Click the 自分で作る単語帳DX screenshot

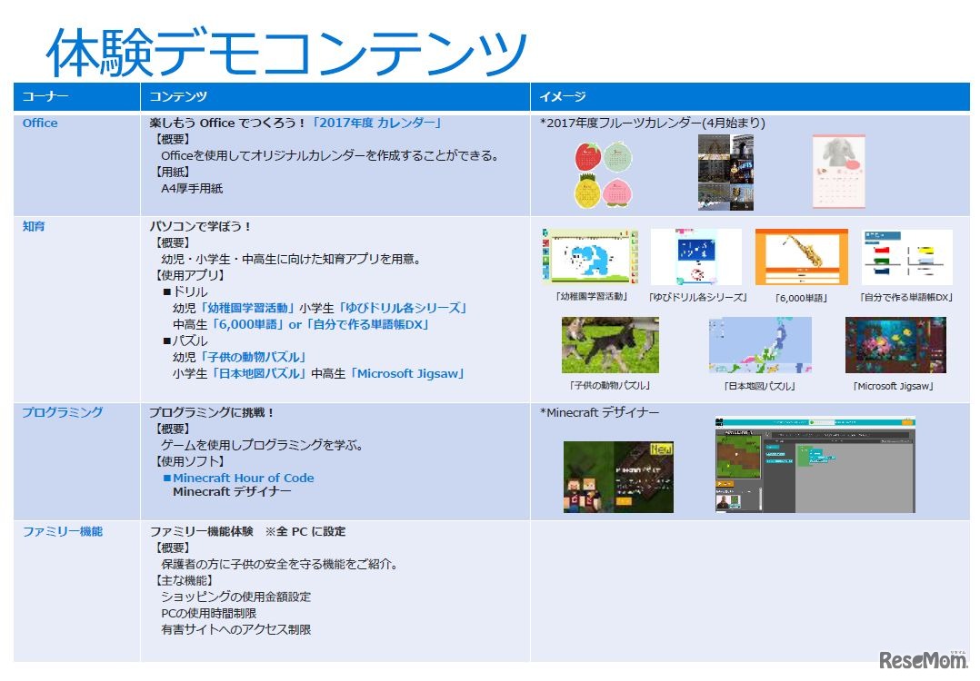907,257
